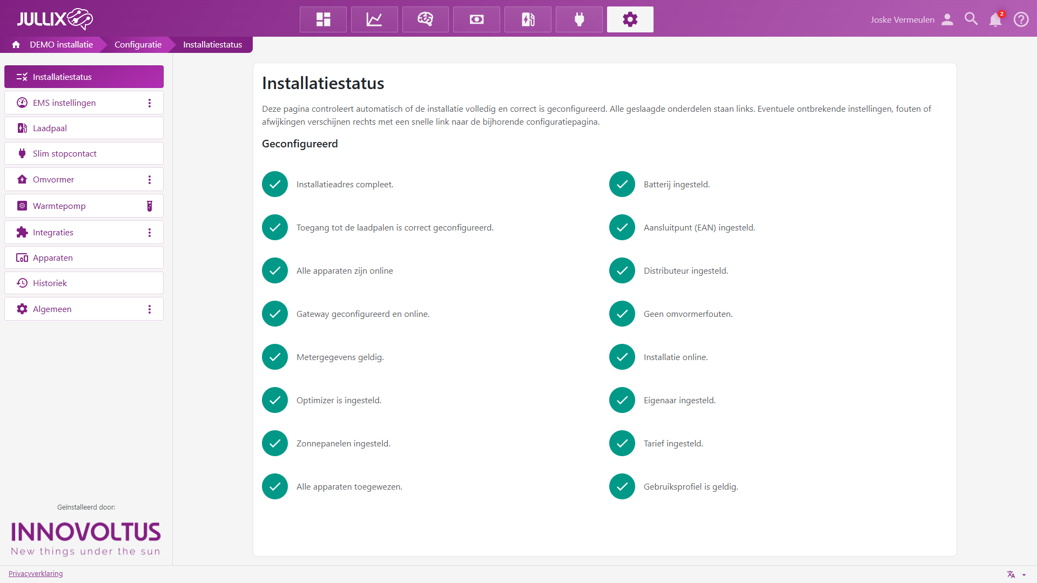The width and height of the screenshot is (1037, 583).
Task: Open the help question mark icon
Action: pyautogui.click(x=1021, y=19)
